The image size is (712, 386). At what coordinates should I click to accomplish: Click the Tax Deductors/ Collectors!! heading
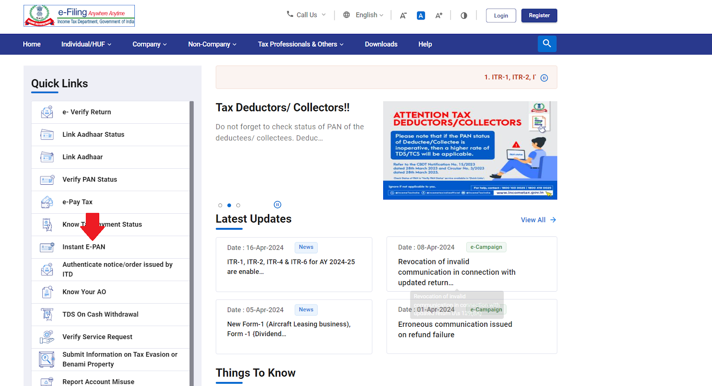pyautogui.click(x=283, y=108)
